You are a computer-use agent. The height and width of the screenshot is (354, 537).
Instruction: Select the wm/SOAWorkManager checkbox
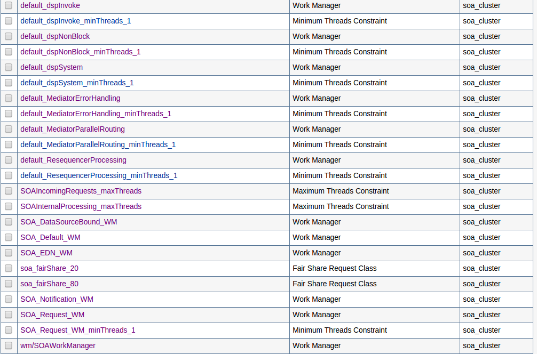pyautogui.click(x=9, y=345)
